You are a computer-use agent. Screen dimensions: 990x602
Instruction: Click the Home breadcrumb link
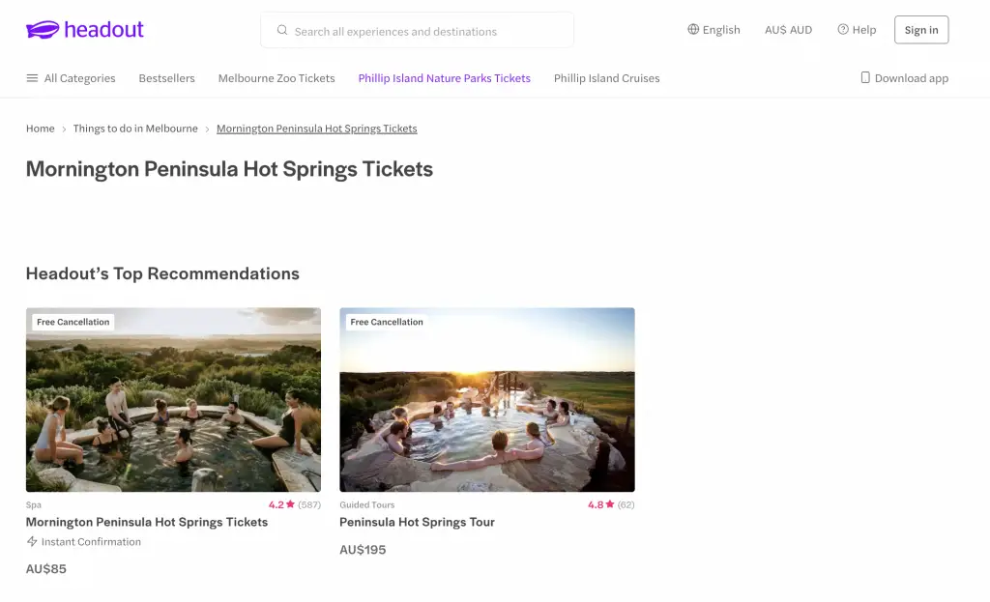click(41, 129)
